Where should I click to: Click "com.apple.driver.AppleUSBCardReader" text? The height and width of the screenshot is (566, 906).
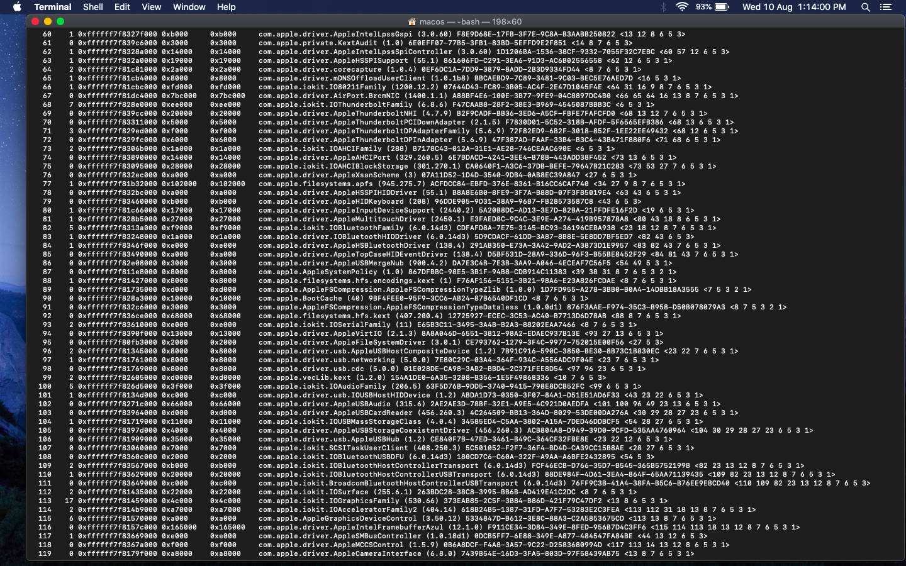point(335,413)
